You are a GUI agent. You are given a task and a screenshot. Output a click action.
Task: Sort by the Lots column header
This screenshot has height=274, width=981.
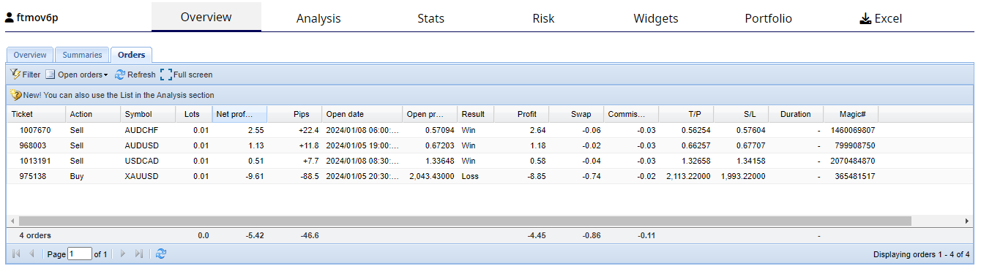pyautogui.click(x=193, y=114)
